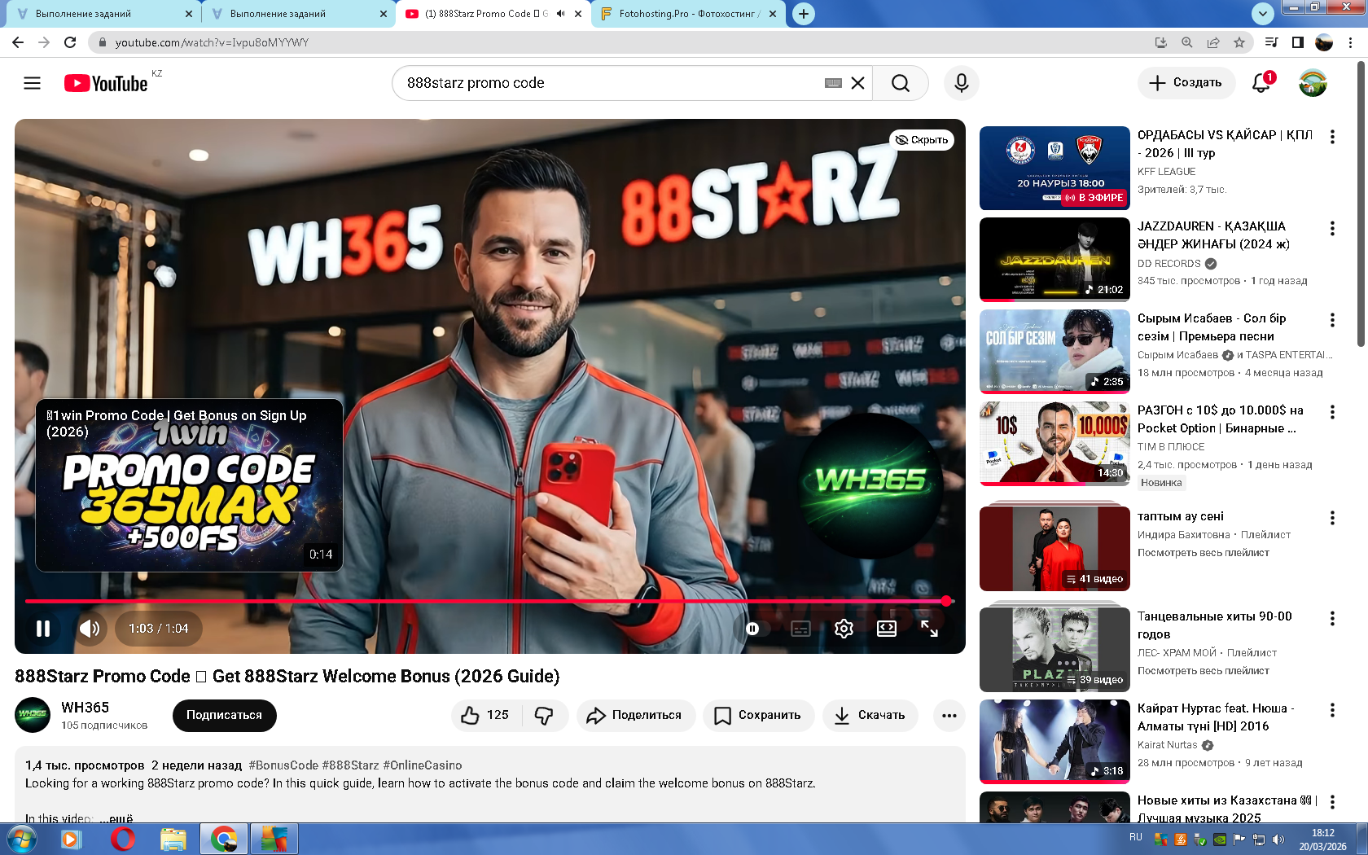The height and width of the screenshot is (855, 1368).
Task: Share the video
Action: point(636,715)
